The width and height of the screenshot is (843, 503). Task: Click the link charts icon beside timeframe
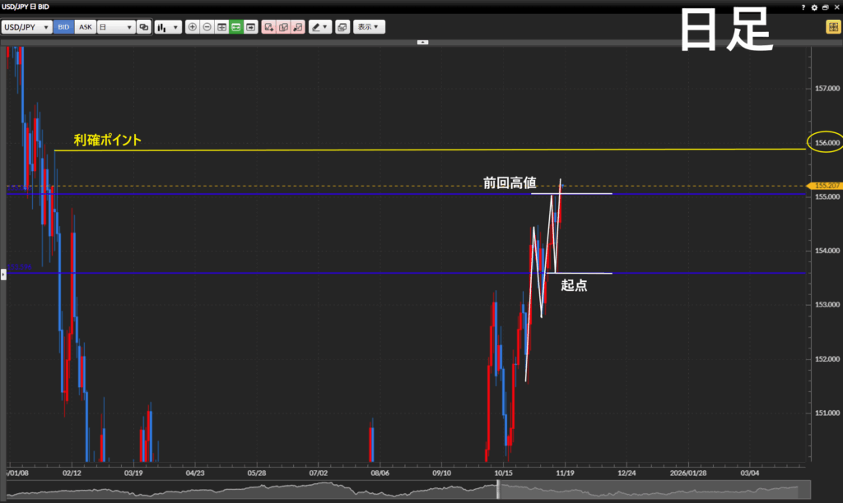tap(144, 27)
